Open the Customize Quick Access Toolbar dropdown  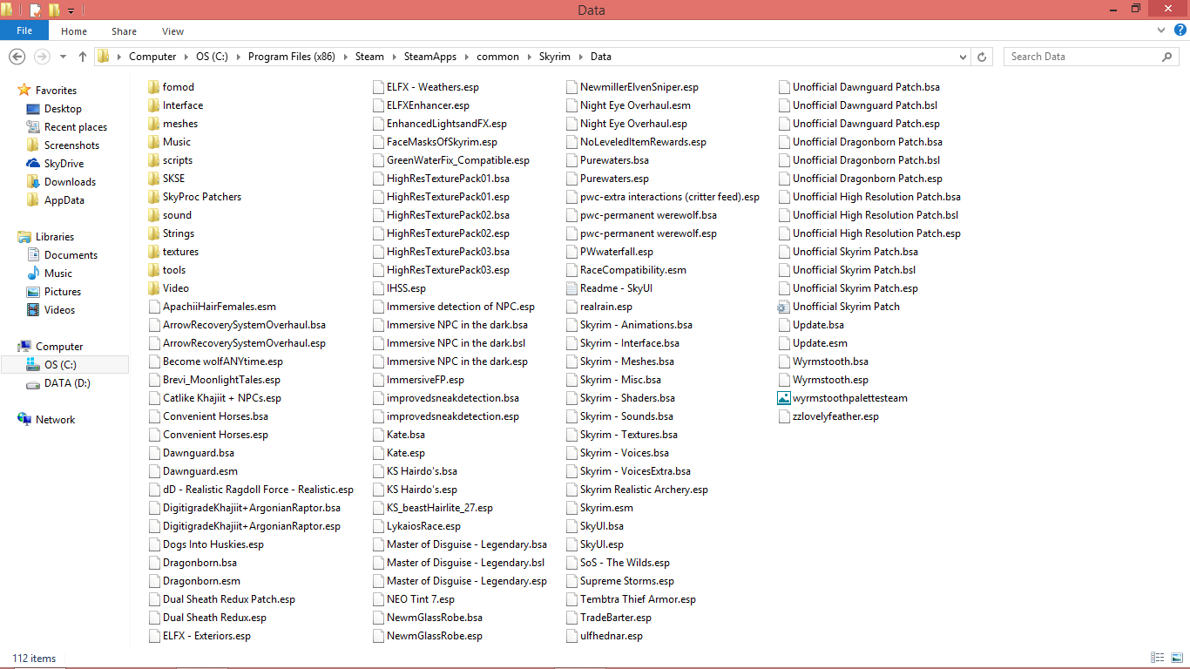(x=71, y=10)
